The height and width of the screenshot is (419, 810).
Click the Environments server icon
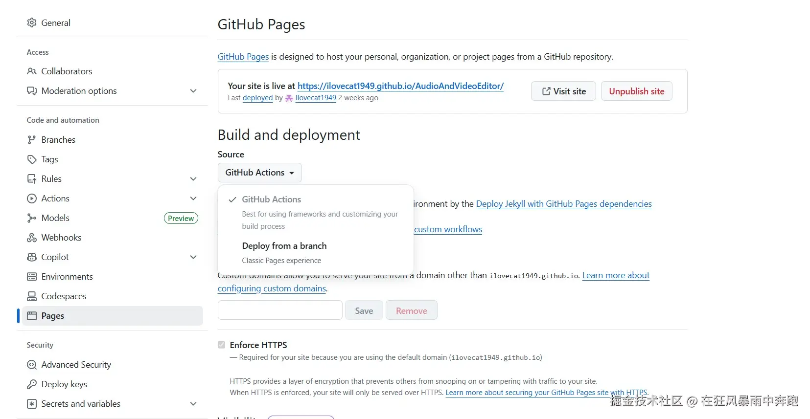32,277
